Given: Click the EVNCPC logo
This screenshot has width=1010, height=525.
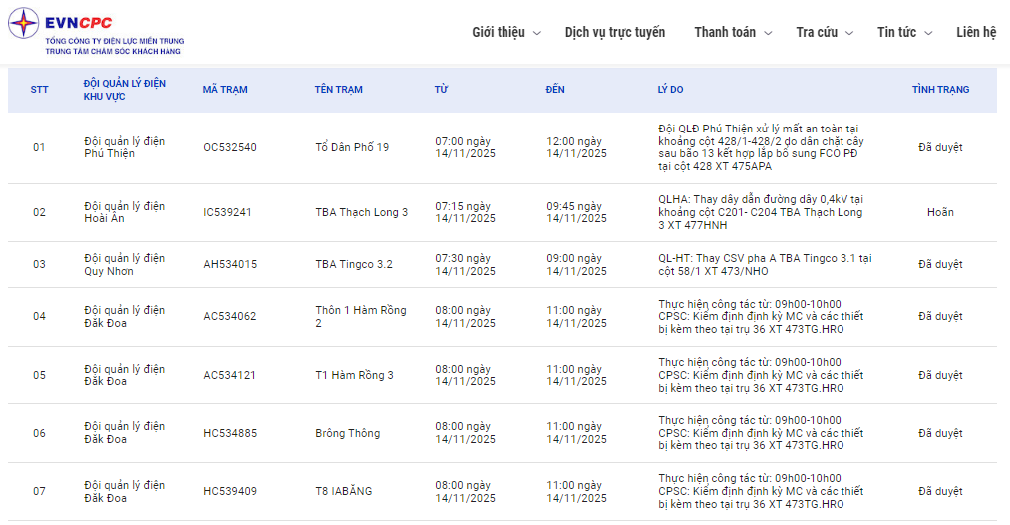Looking at the screenshot, I should (x=97, y=32).
